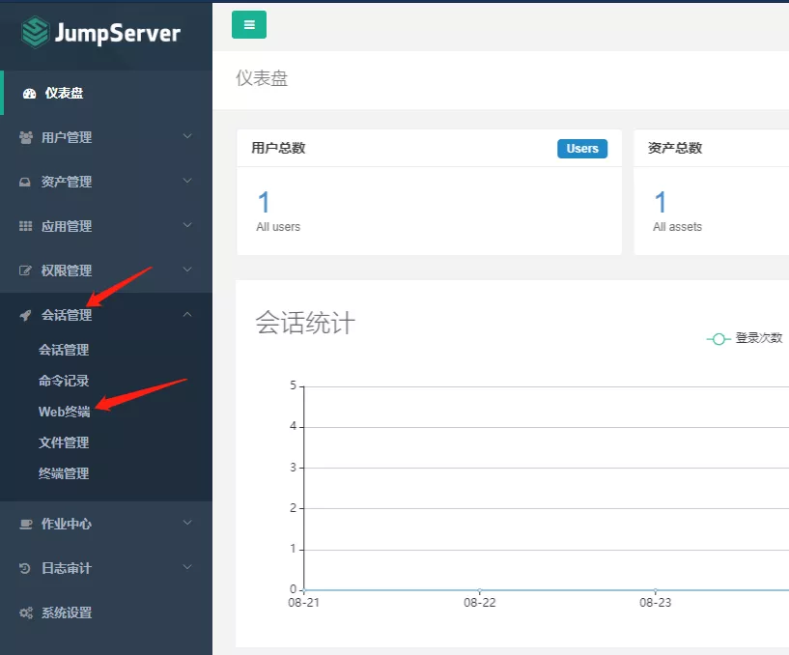The width and height of the screenshot is (789, 655).
Task: Click the JumpServer logo icon
Action: 35,33
